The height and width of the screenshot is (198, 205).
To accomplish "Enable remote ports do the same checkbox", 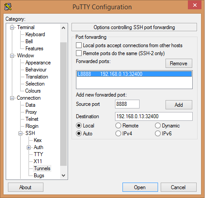I will (x=79, y=53).
